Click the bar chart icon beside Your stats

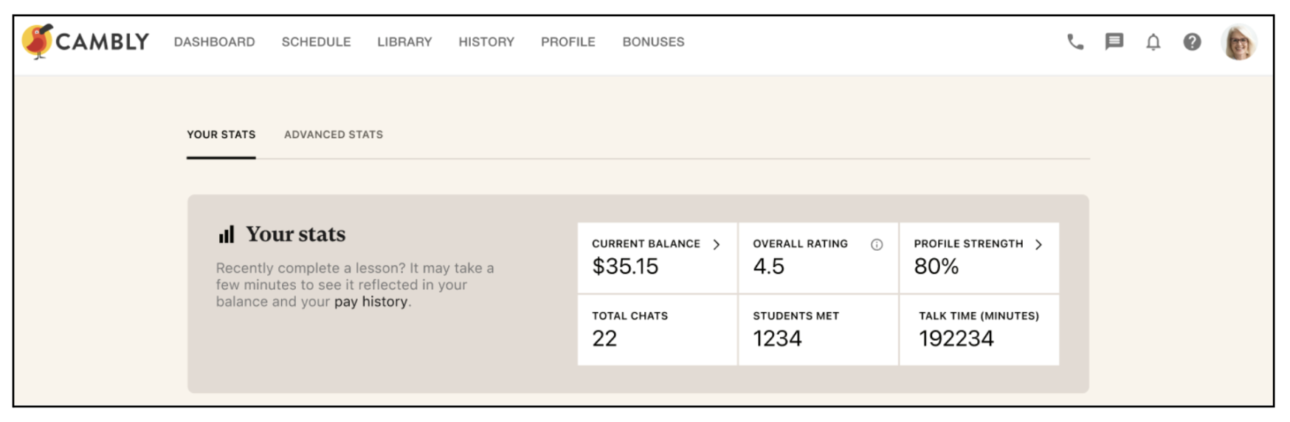pyautogui.click(x=227, y=235)
